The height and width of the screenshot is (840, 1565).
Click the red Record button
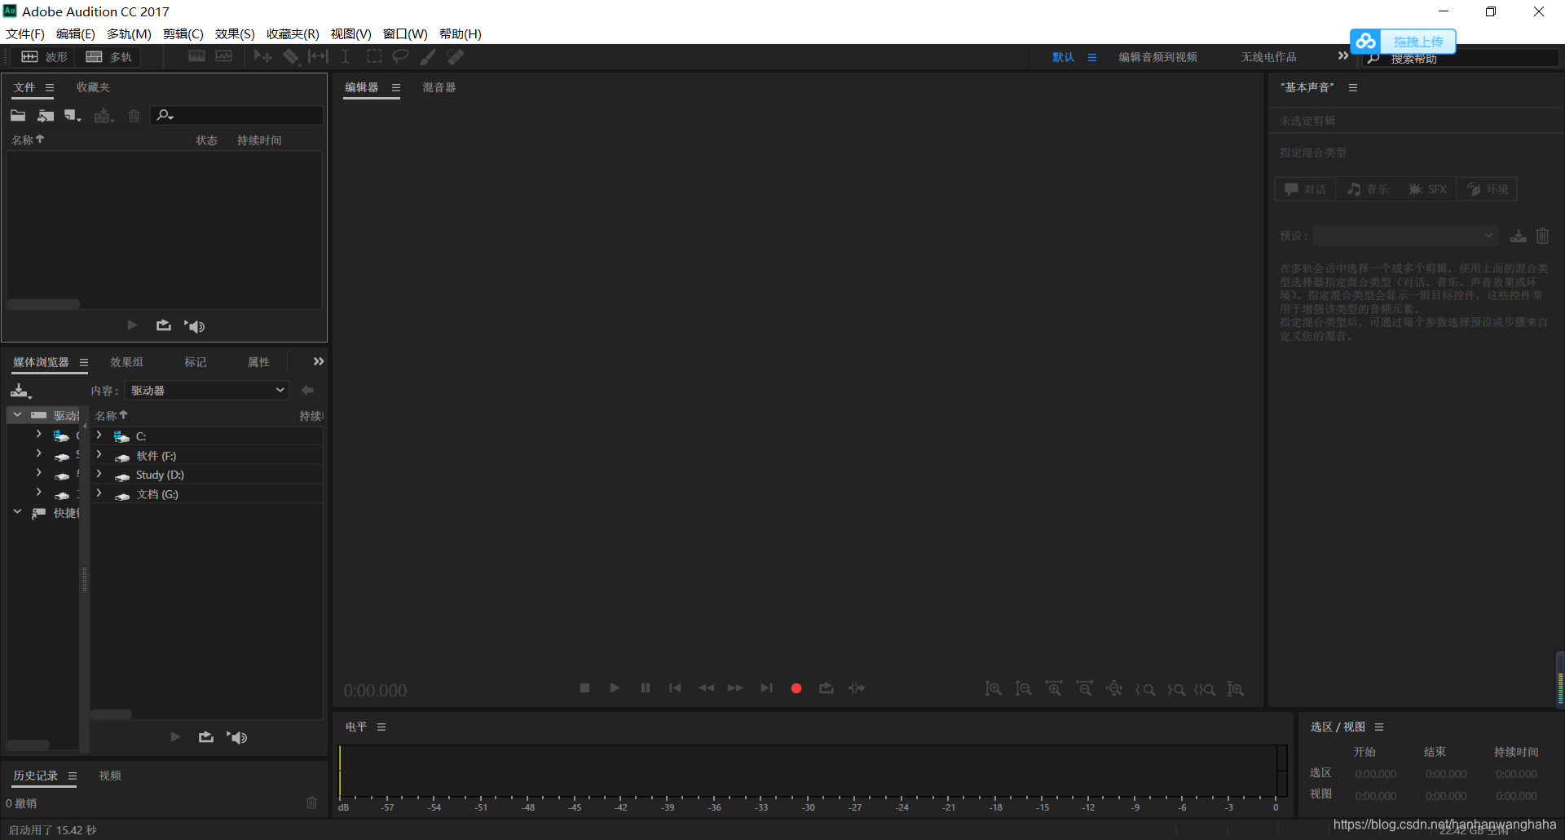[796, 688]
